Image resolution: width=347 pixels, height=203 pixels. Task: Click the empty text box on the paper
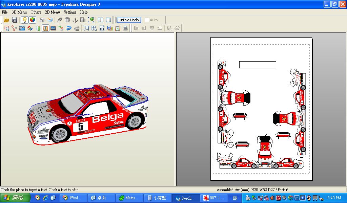258,65
